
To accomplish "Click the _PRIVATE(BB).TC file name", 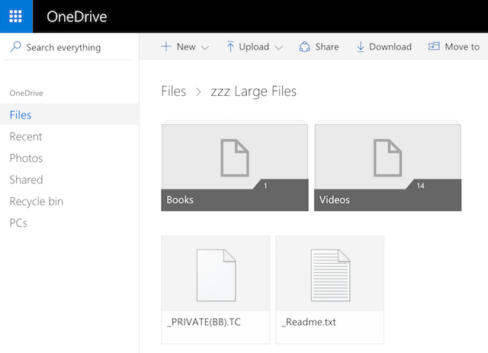I will 204,322.
